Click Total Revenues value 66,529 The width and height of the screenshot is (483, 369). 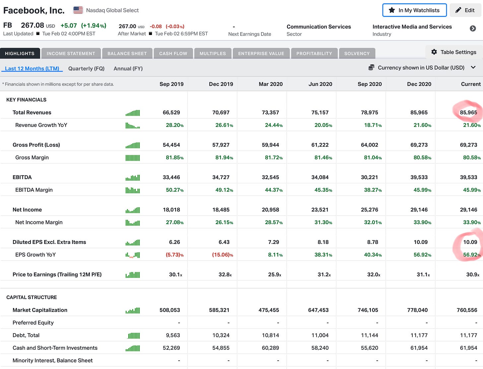(x=172, y=113)
